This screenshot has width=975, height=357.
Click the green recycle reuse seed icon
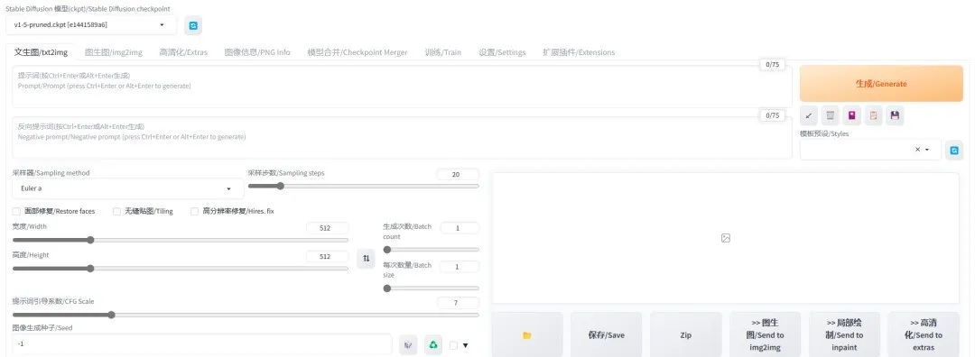point(433,344)
